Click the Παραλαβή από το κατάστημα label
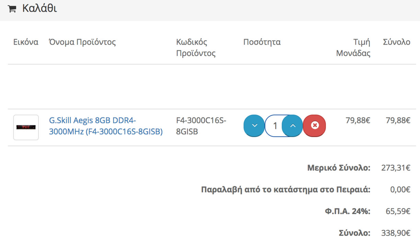Viewport: 420px width, 247px height. tap(286, 190)
